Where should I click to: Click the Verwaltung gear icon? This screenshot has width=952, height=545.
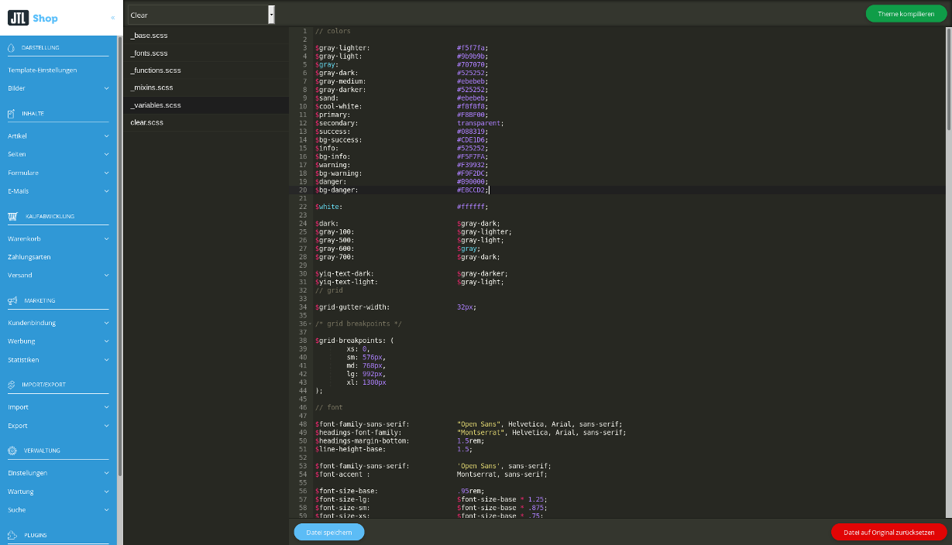(12, 451)
